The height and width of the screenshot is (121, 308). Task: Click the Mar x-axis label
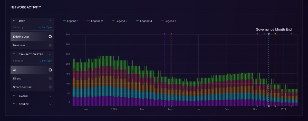(x=142, y=109)
